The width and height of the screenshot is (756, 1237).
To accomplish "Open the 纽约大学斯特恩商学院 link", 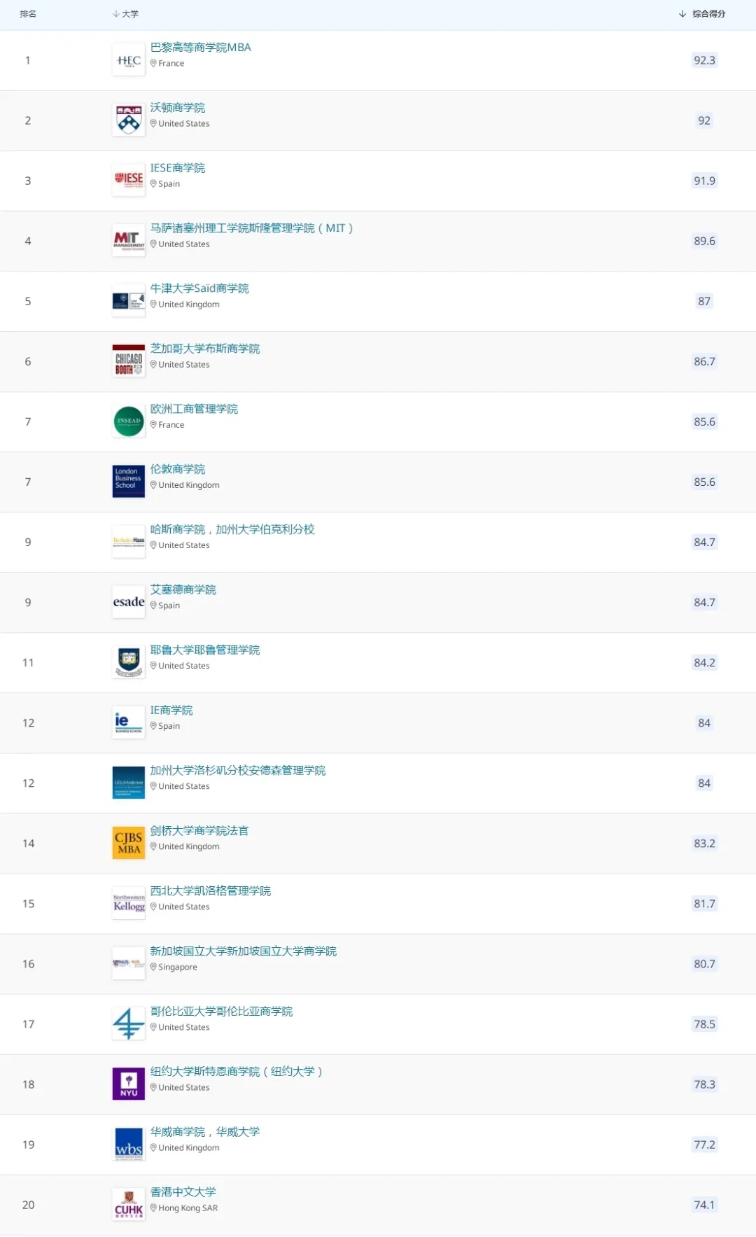I will click(237, 1071).
